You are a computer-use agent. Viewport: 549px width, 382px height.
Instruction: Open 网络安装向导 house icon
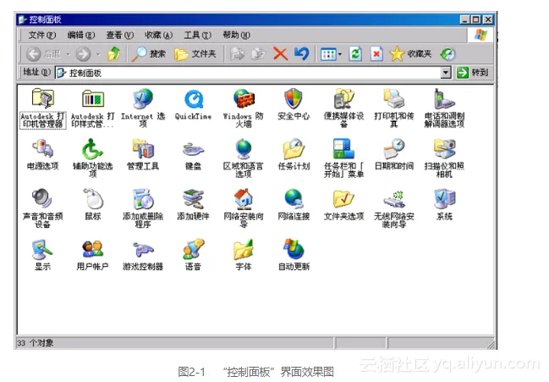click(x=244, y=199)
